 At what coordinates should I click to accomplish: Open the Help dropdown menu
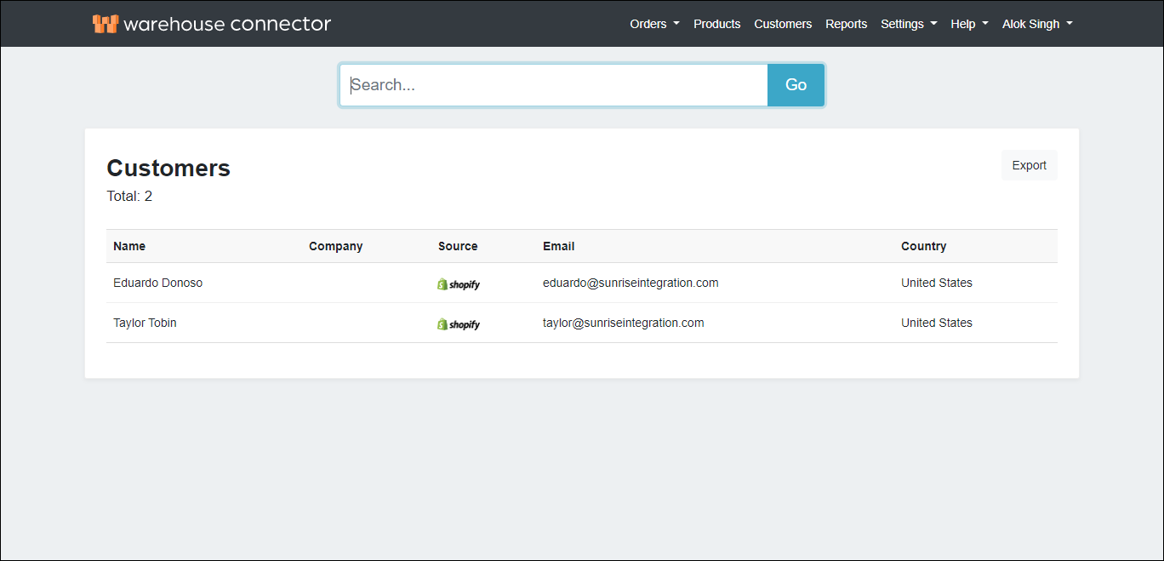coord(968,24)
